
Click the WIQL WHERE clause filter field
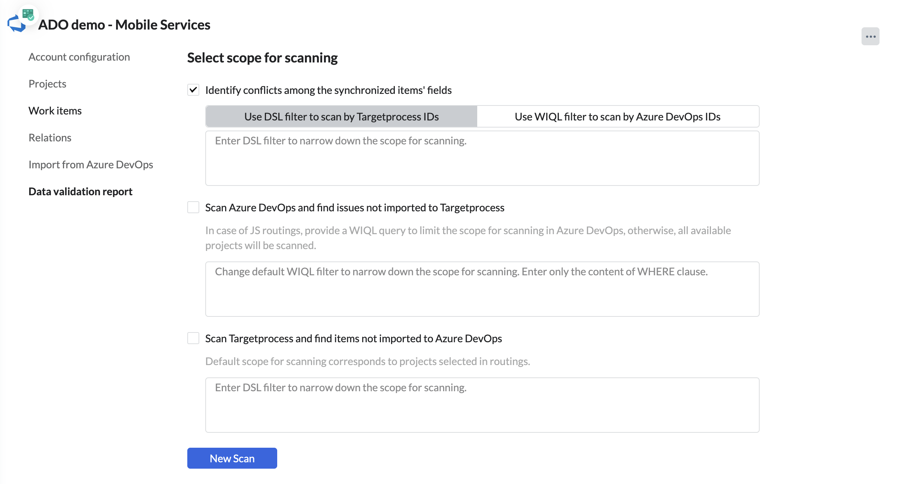(x=482, y=289)
